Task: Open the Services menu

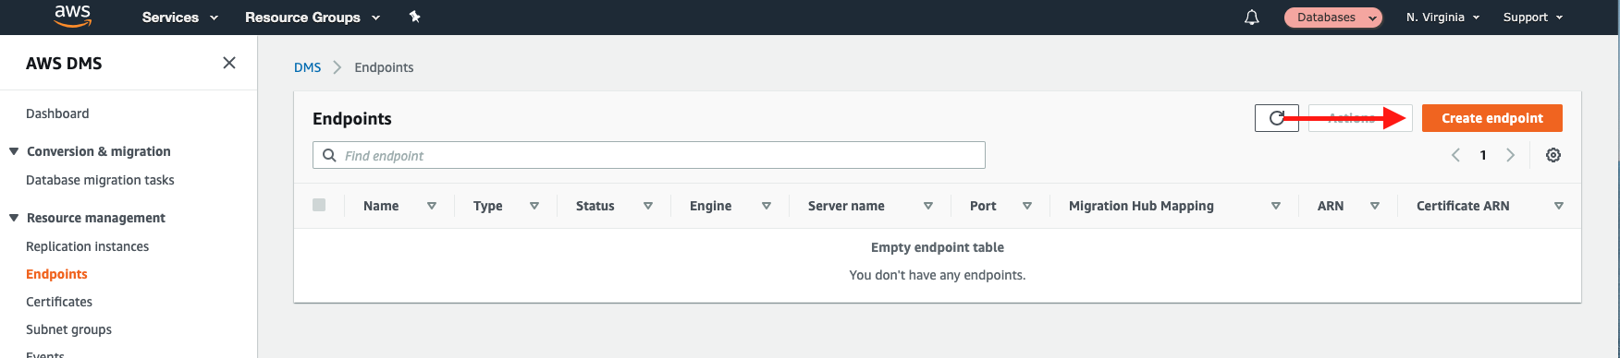Action: (x=179, y=18)
